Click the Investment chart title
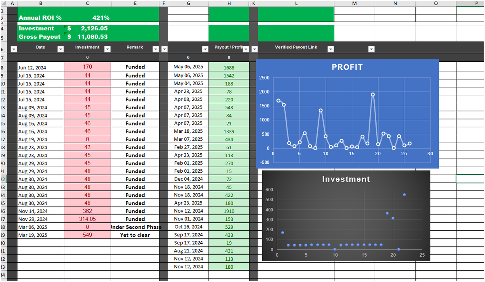This screenshot has height=282, width=485. pyautogui.click(x=346, y=179)
